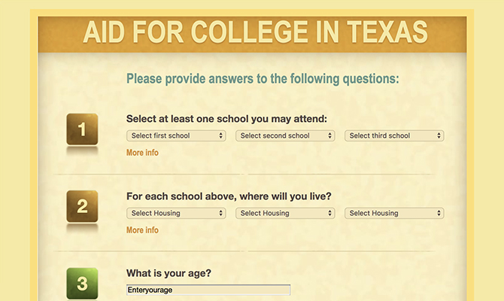Focus the Enter your age text field

[208, 290]
